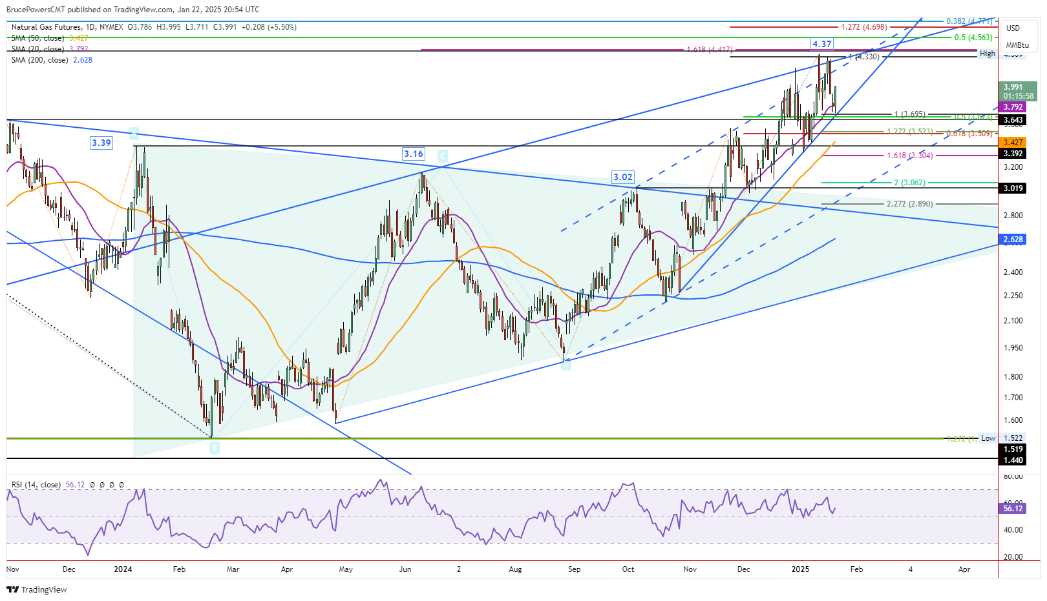1047x601 pixels.
Task: Click the 3.392 horizontal line price label
Action: [x=1013, y=154]
